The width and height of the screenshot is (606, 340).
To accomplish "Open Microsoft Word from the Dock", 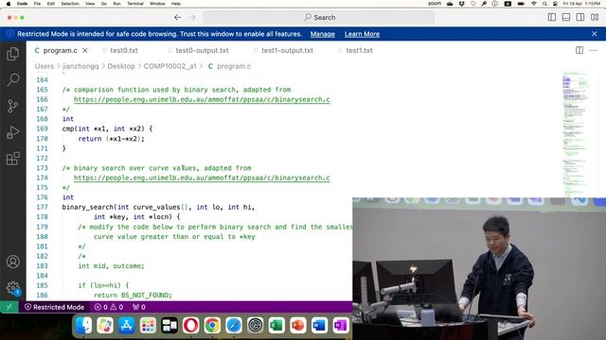I will pyautogui.click(x=319, y=325).
